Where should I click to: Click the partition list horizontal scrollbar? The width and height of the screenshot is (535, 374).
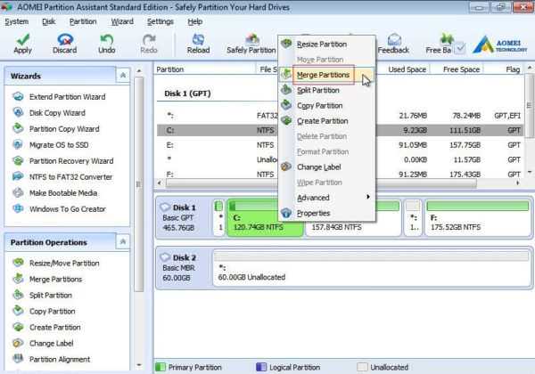tap(321, 183)
